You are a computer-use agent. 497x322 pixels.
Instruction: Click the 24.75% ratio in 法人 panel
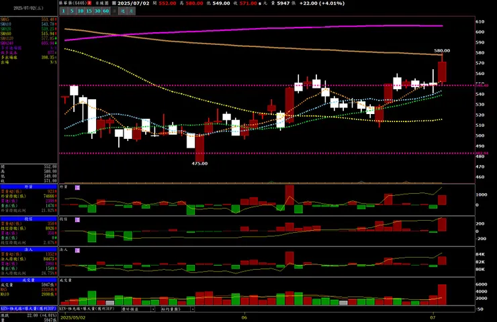point(49,273)
